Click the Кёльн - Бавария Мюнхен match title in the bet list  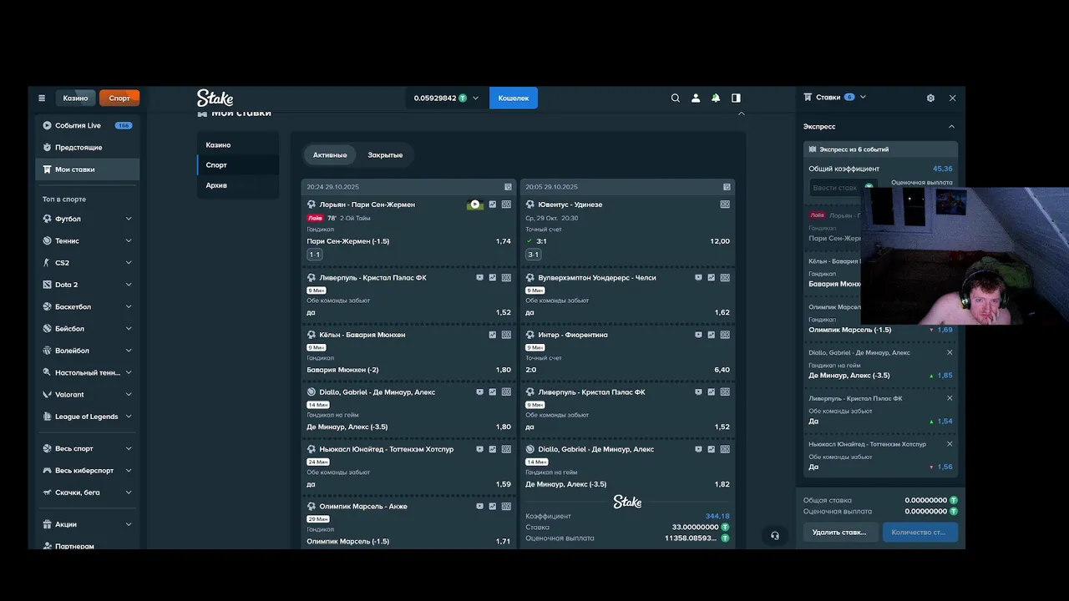[x=362, y=335]
